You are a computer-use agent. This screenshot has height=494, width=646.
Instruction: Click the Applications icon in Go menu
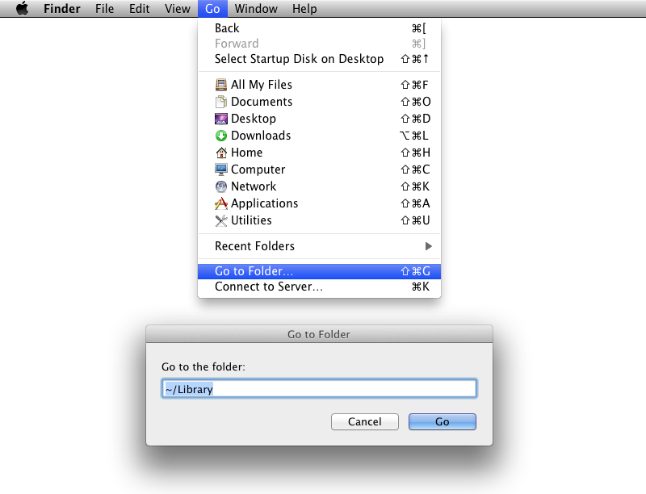[221, 203]
